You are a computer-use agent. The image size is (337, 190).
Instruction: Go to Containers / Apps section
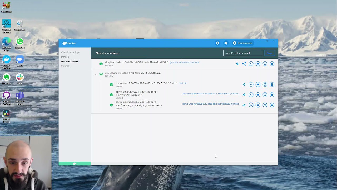70,52
